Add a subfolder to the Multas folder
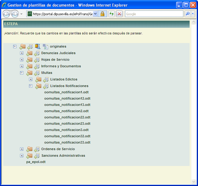 (x=29, y=73)
